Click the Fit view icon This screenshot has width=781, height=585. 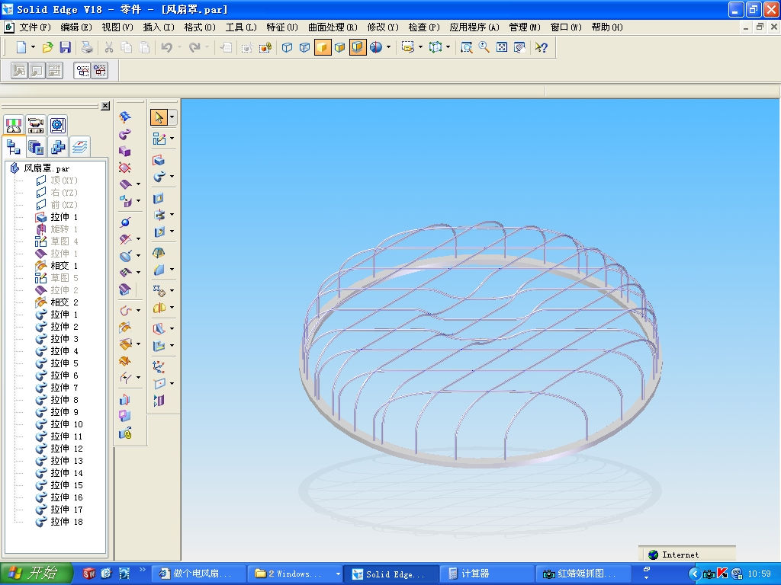502,47
